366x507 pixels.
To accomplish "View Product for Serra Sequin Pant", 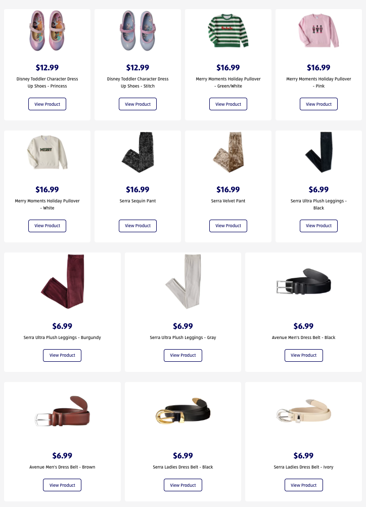I will pyautogui.click(x=138, y=226).
